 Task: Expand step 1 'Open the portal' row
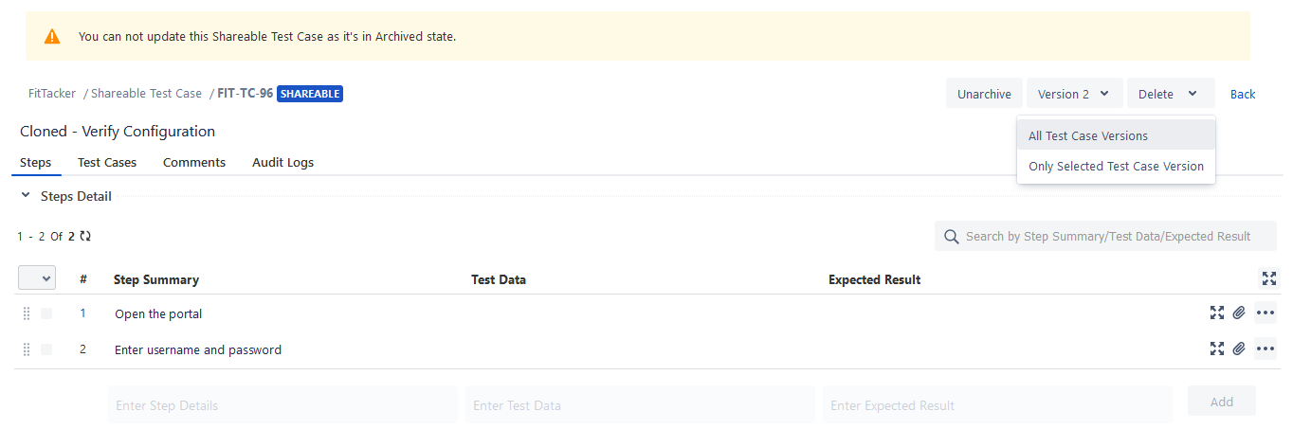1217,313
